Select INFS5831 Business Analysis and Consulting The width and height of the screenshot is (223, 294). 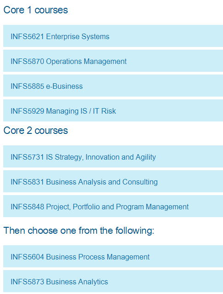113,181
